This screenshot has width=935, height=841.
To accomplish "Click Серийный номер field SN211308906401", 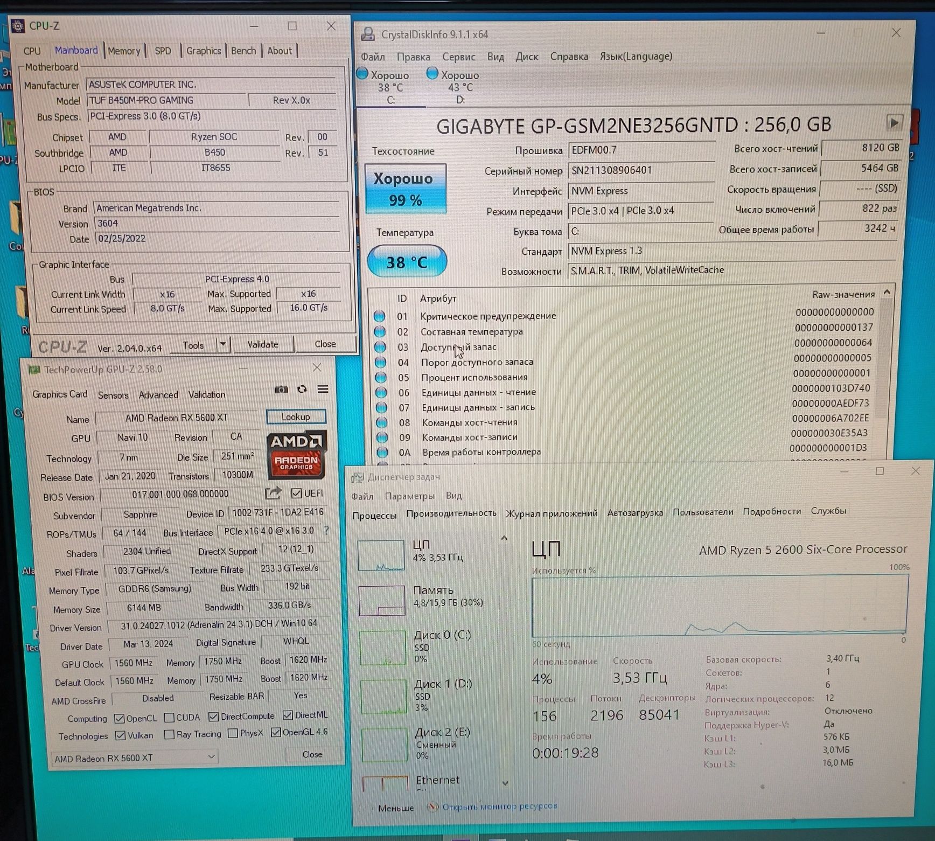I will (641, 170).
